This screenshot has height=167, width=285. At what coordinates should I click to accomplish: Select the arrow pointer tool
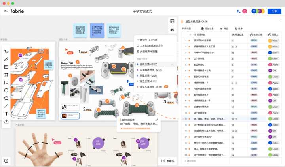tap(6, 52)
